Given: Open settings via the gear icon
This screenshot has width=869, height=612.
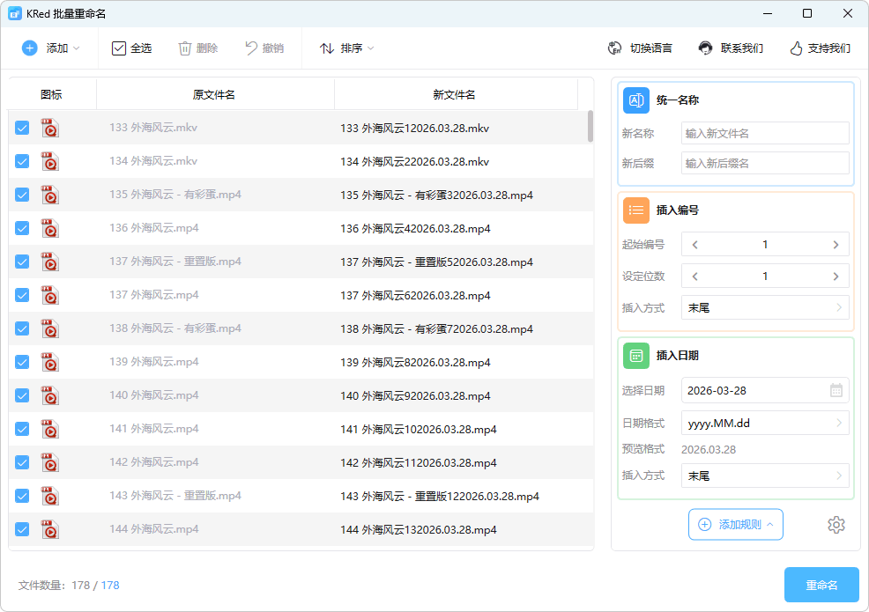Looking at the screenshot, I should click(x=836, y=525).
